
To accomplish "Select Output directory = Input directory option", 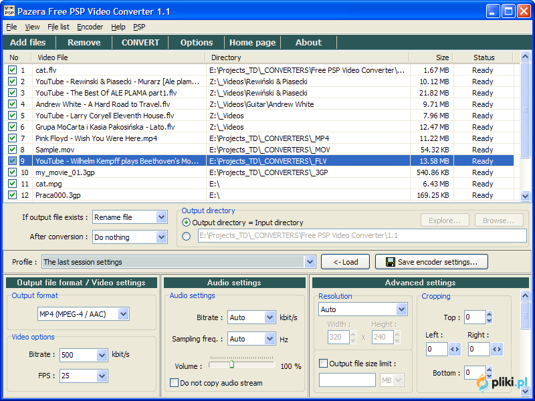I will (x=186, y=223).
